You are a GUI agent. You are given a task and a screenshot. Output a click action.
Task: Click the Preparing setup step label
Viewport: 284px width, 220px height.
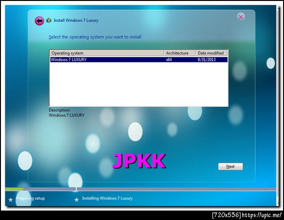30,198
